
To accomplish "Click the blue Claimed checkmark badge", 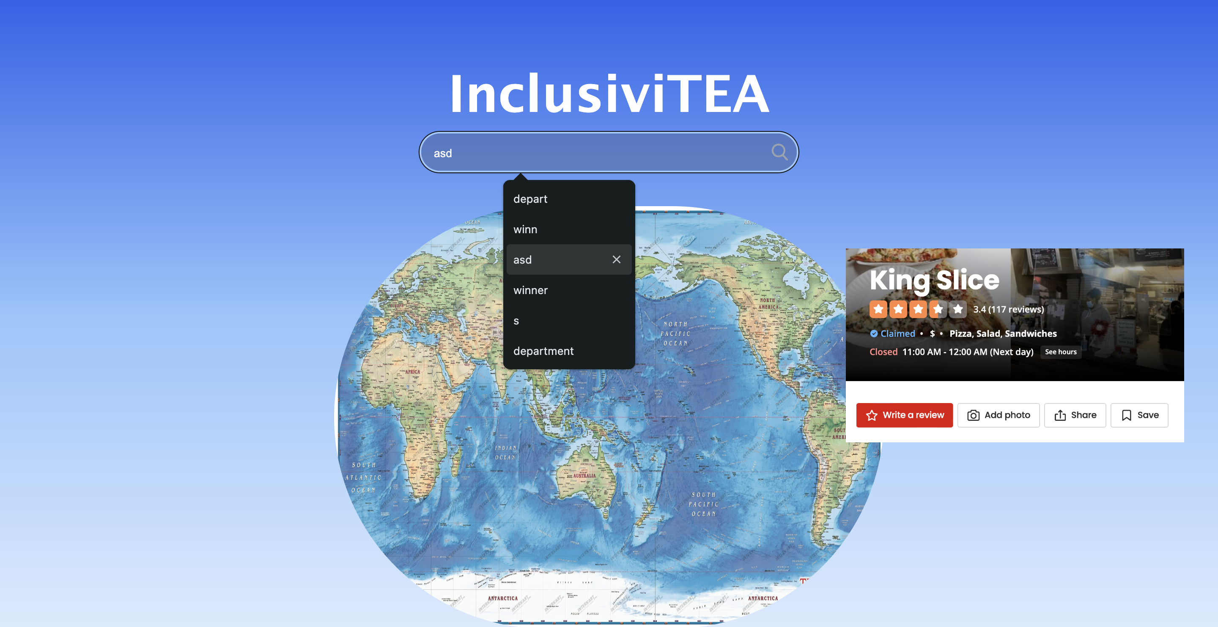I will tap(874, 334).
